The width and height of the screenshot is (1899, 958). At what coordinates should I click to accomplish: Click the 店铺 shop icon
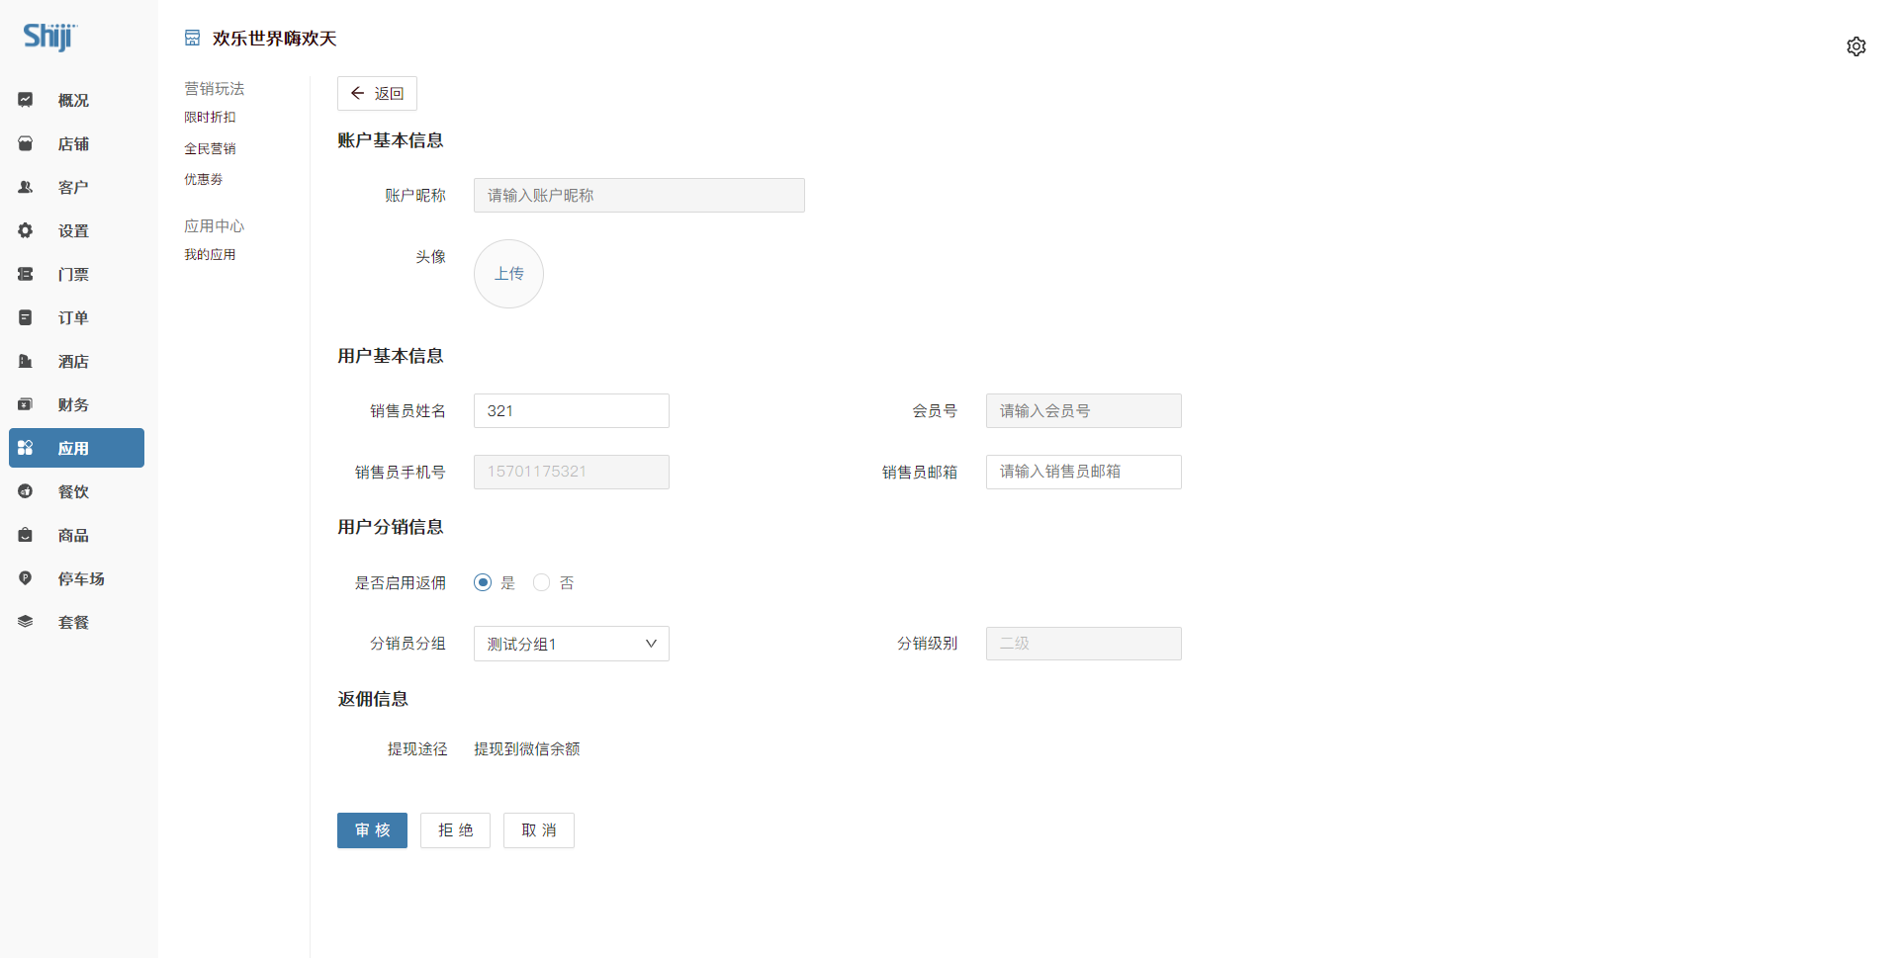(x=26, y=143)
